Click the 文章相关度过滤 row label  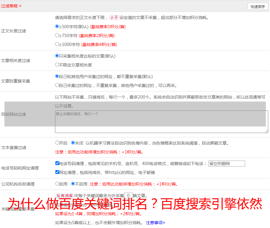pos(15,61)
